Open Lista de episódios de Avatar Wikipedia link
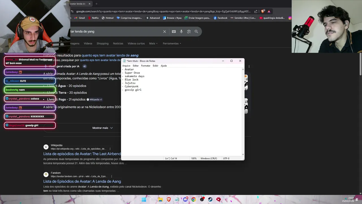The image size is (362, 204). [x=82, y=154]
